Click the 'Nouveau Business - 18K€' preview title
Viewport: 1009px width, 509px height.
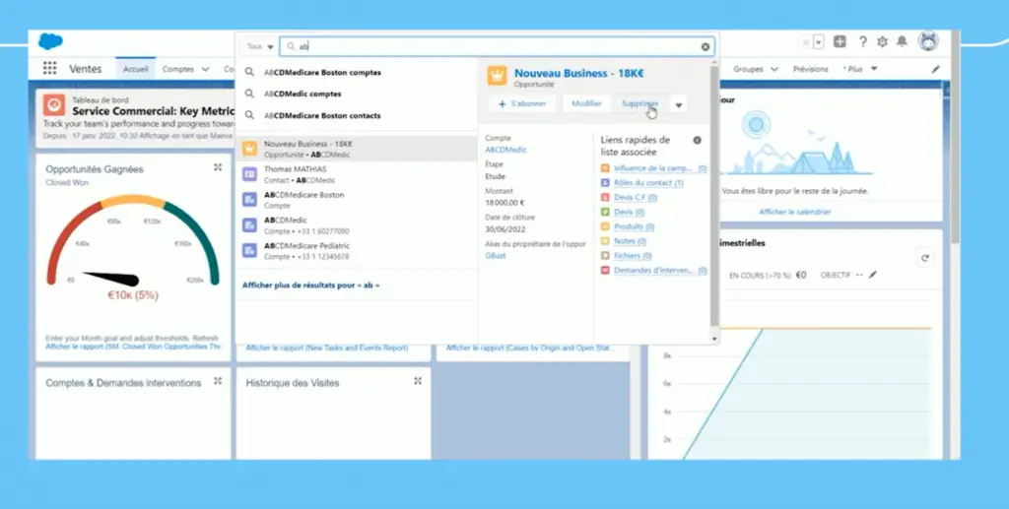point(578,73)
